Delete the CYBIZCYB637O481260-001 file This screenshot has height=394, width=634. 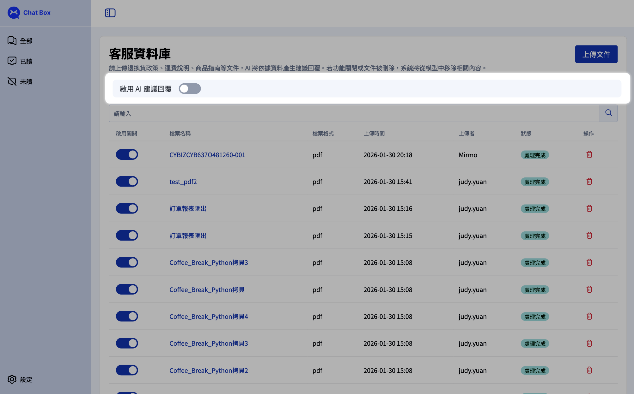click(589, 155)
